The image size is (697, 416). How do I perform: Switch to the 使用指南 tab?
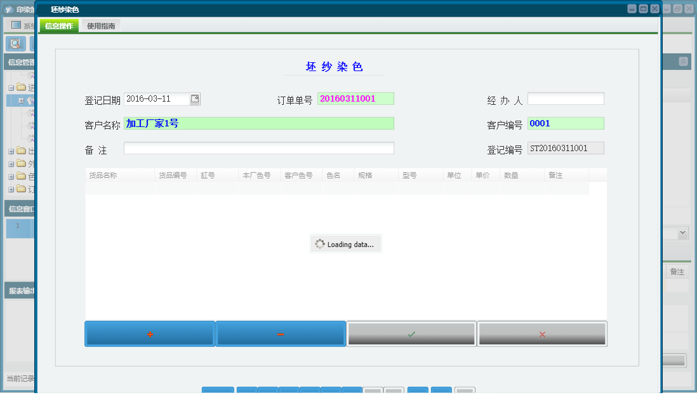[101, 26]
